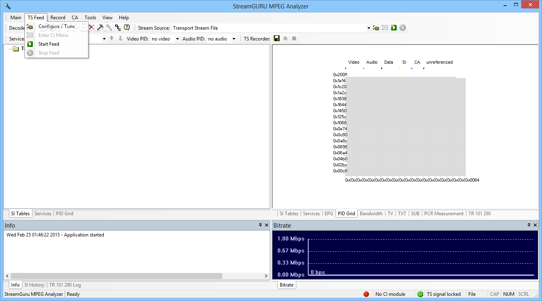
Task: Click the DEC display icon
Action: pos(118,28)
